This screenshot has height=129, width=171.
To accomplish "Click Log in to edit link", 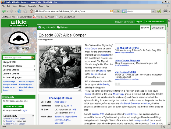I will [47, 27].
